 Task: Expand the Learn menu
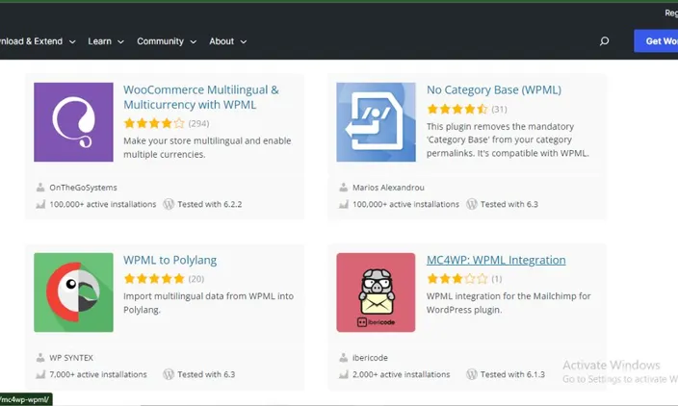[x=106, y=41]
